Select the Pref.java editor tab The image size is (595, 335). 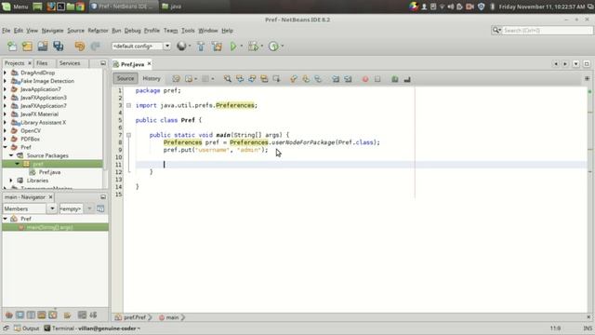(x=132, y=64)
